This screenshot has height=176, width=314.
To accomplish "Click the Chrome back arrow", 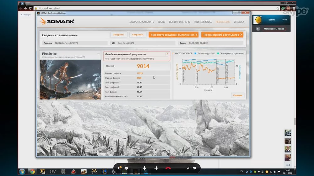I will click(x=20, y=8).
